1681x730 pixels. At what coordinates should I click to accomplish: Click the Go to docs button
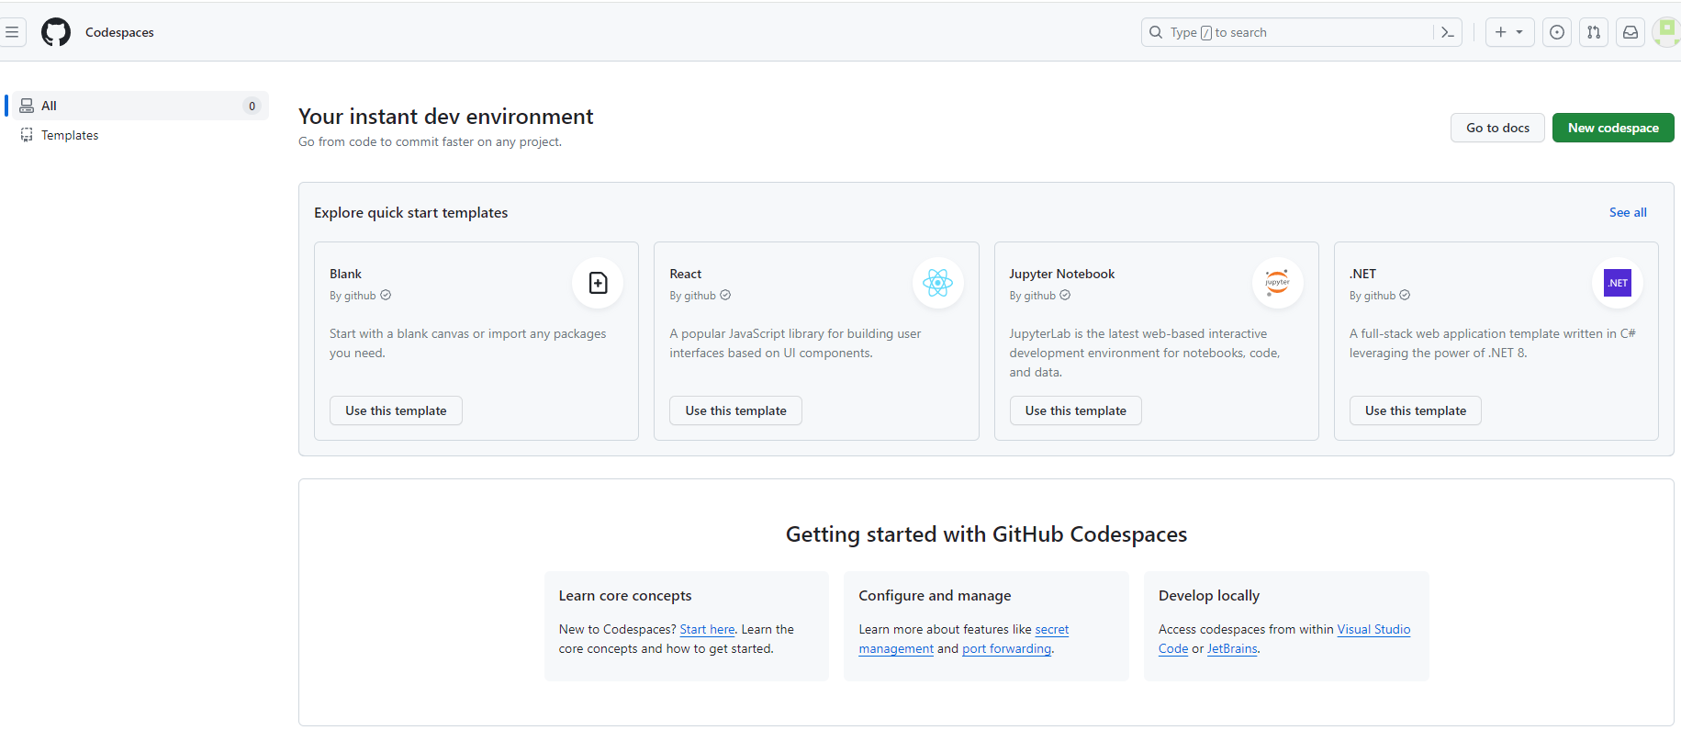[x=1497, y=128]
